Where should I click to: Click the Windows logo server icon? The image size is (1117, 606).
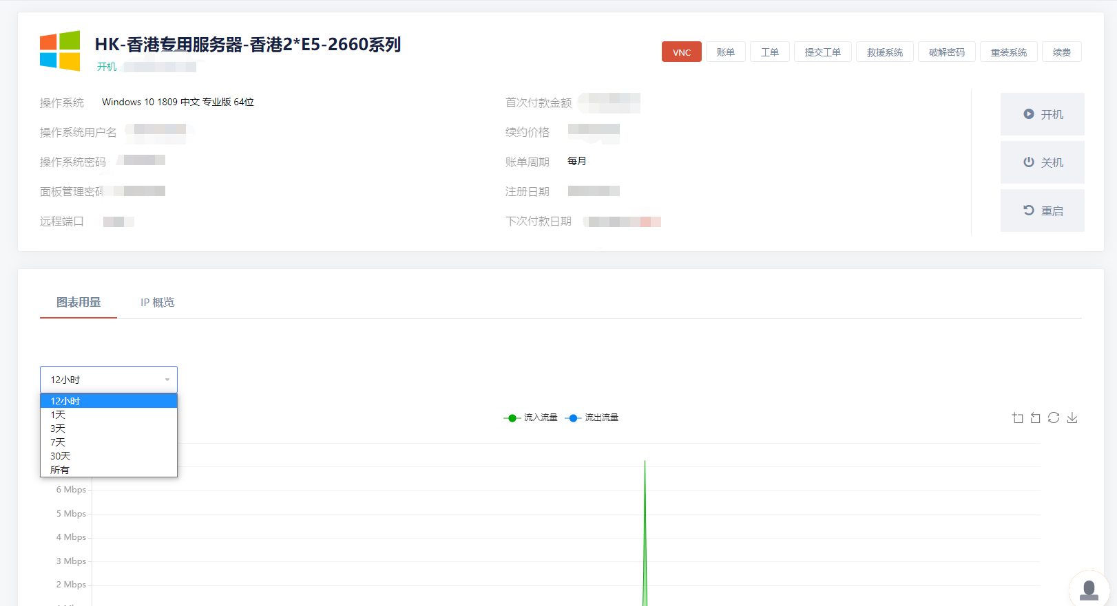tap(60, 51)
